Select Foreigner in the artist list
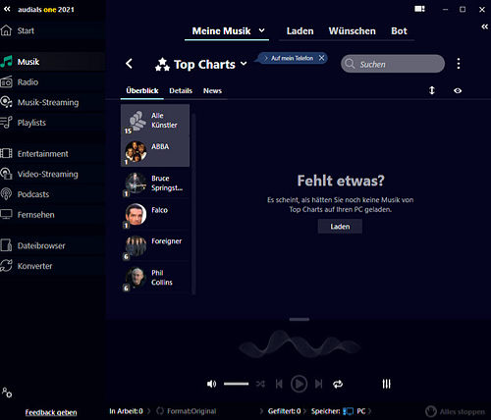 (x=155, y=245)
